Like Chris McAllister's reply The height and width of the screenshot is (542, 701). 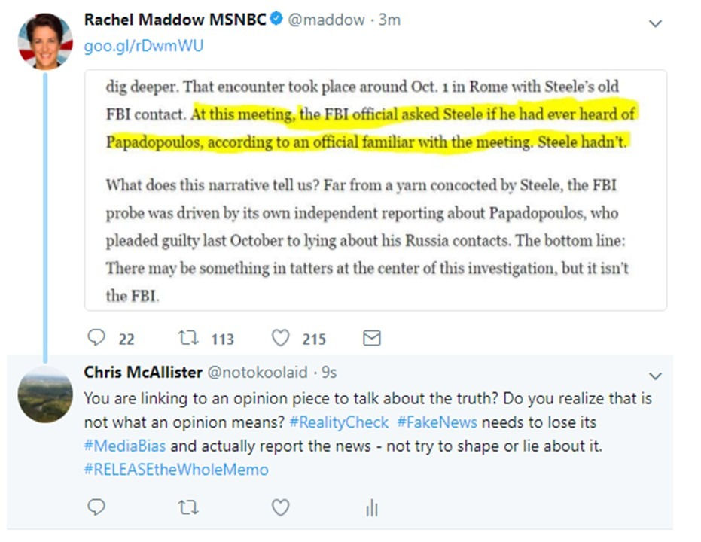click(x=280, y=508)
